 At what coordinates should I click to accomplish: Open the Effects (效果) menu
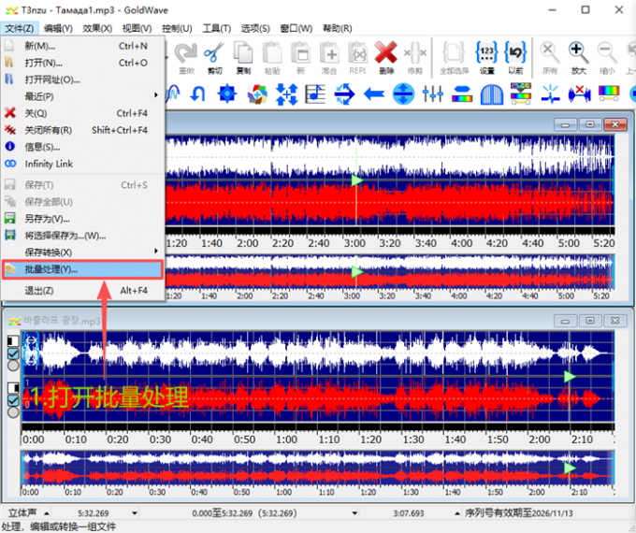97,28
